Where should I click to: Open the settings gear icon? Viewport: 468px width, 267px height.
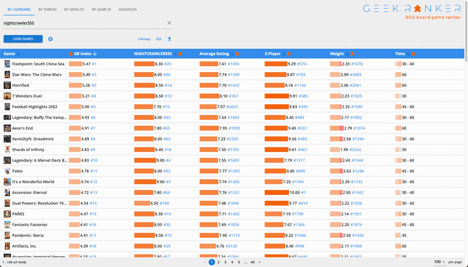[50, 39]
